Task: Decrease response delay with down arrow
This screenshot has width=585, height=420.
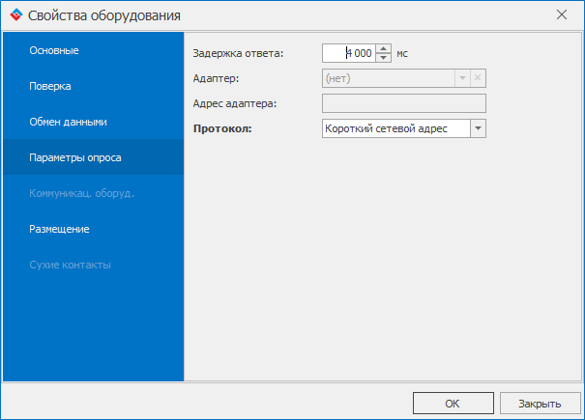Action: click(x=383, y=57)
